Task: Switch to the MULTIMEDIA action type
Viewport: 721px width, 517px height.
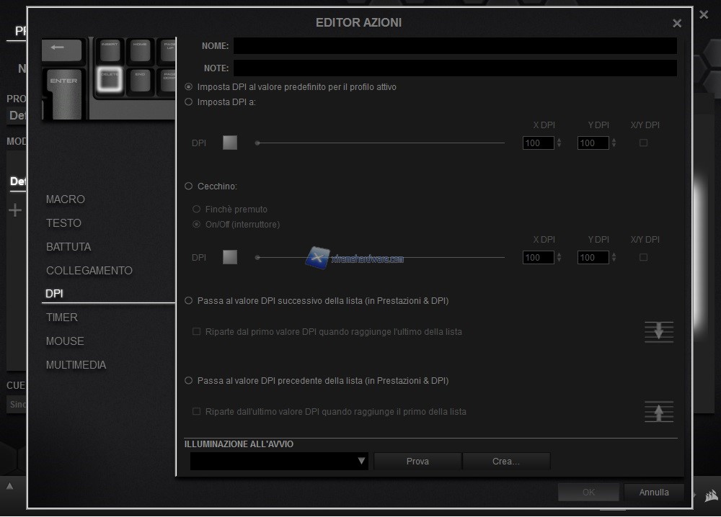Action: pos(76,365)
